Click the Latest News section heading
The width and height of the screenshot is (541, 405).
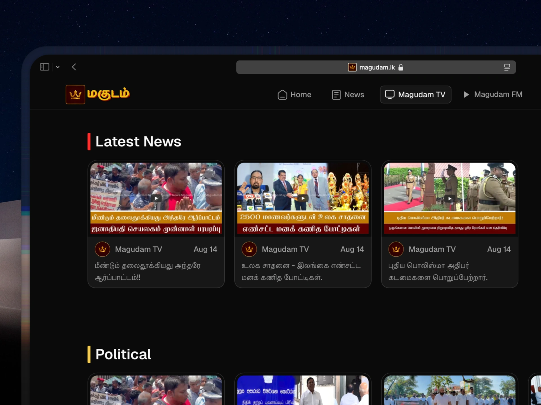pos(138,141)
